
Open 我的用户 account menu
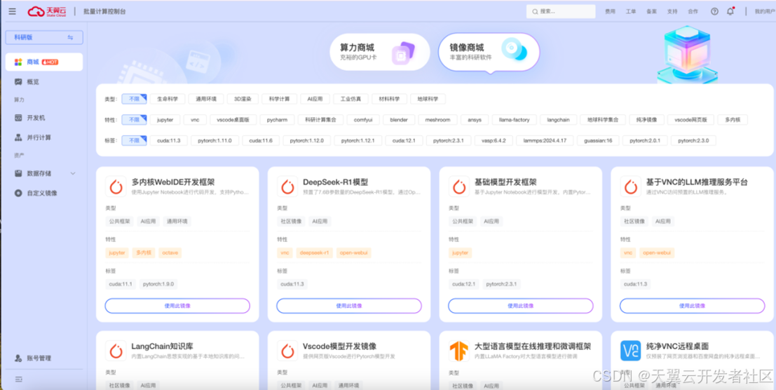[764, 11]
